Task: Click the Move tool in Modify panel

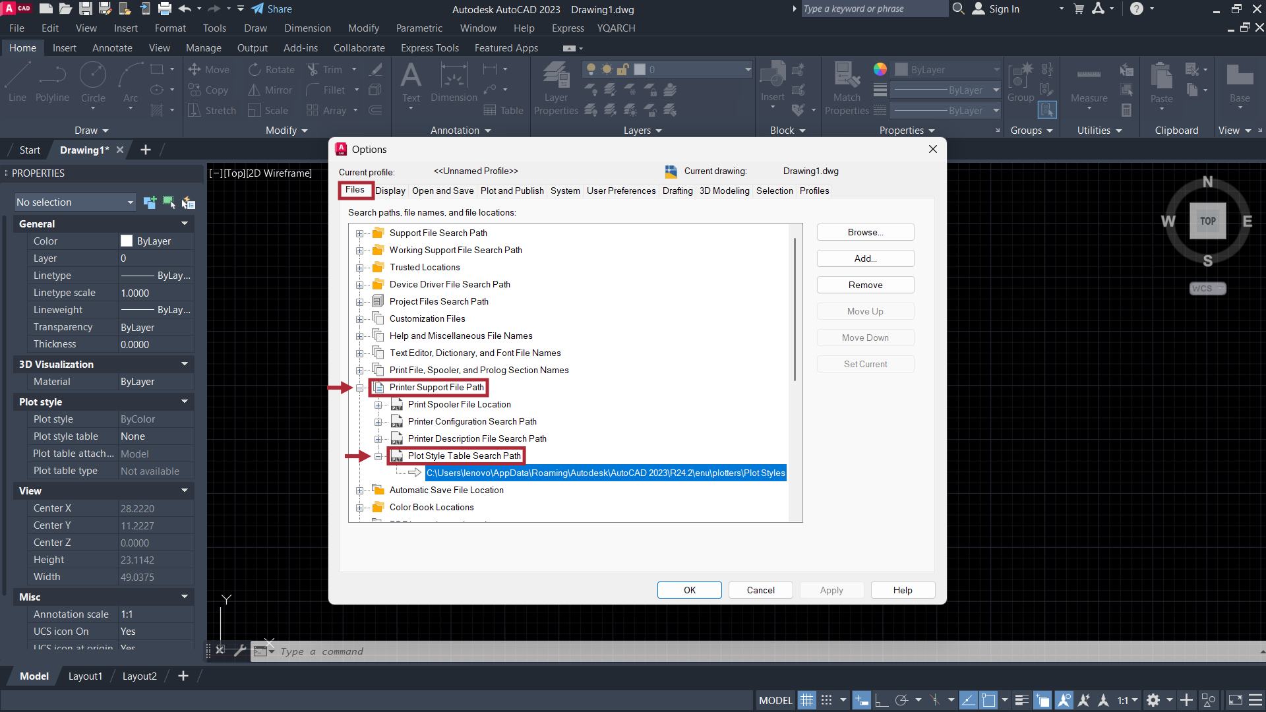Action: 208,70
